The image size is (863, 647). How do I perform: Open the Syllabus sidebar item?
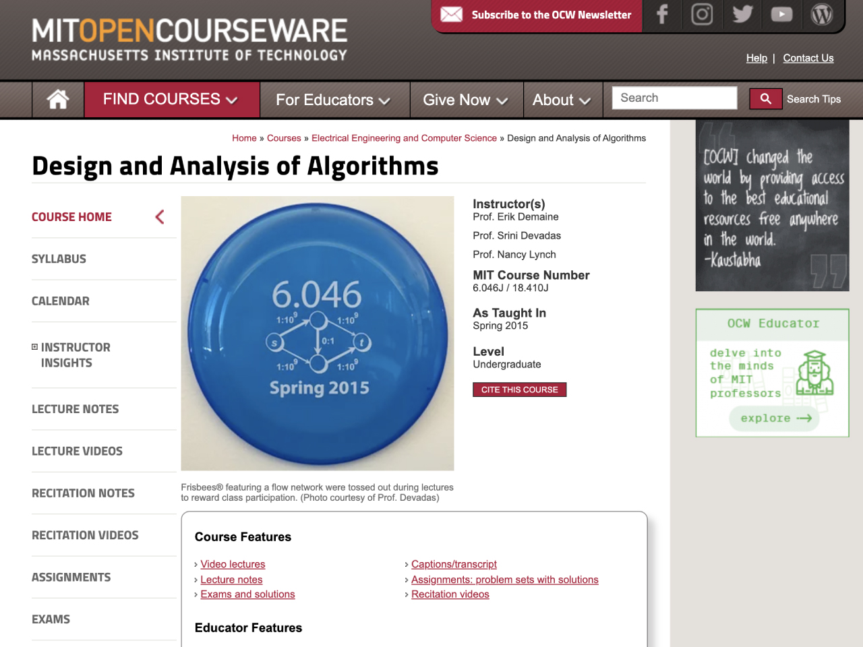click(x=59, y=259)
